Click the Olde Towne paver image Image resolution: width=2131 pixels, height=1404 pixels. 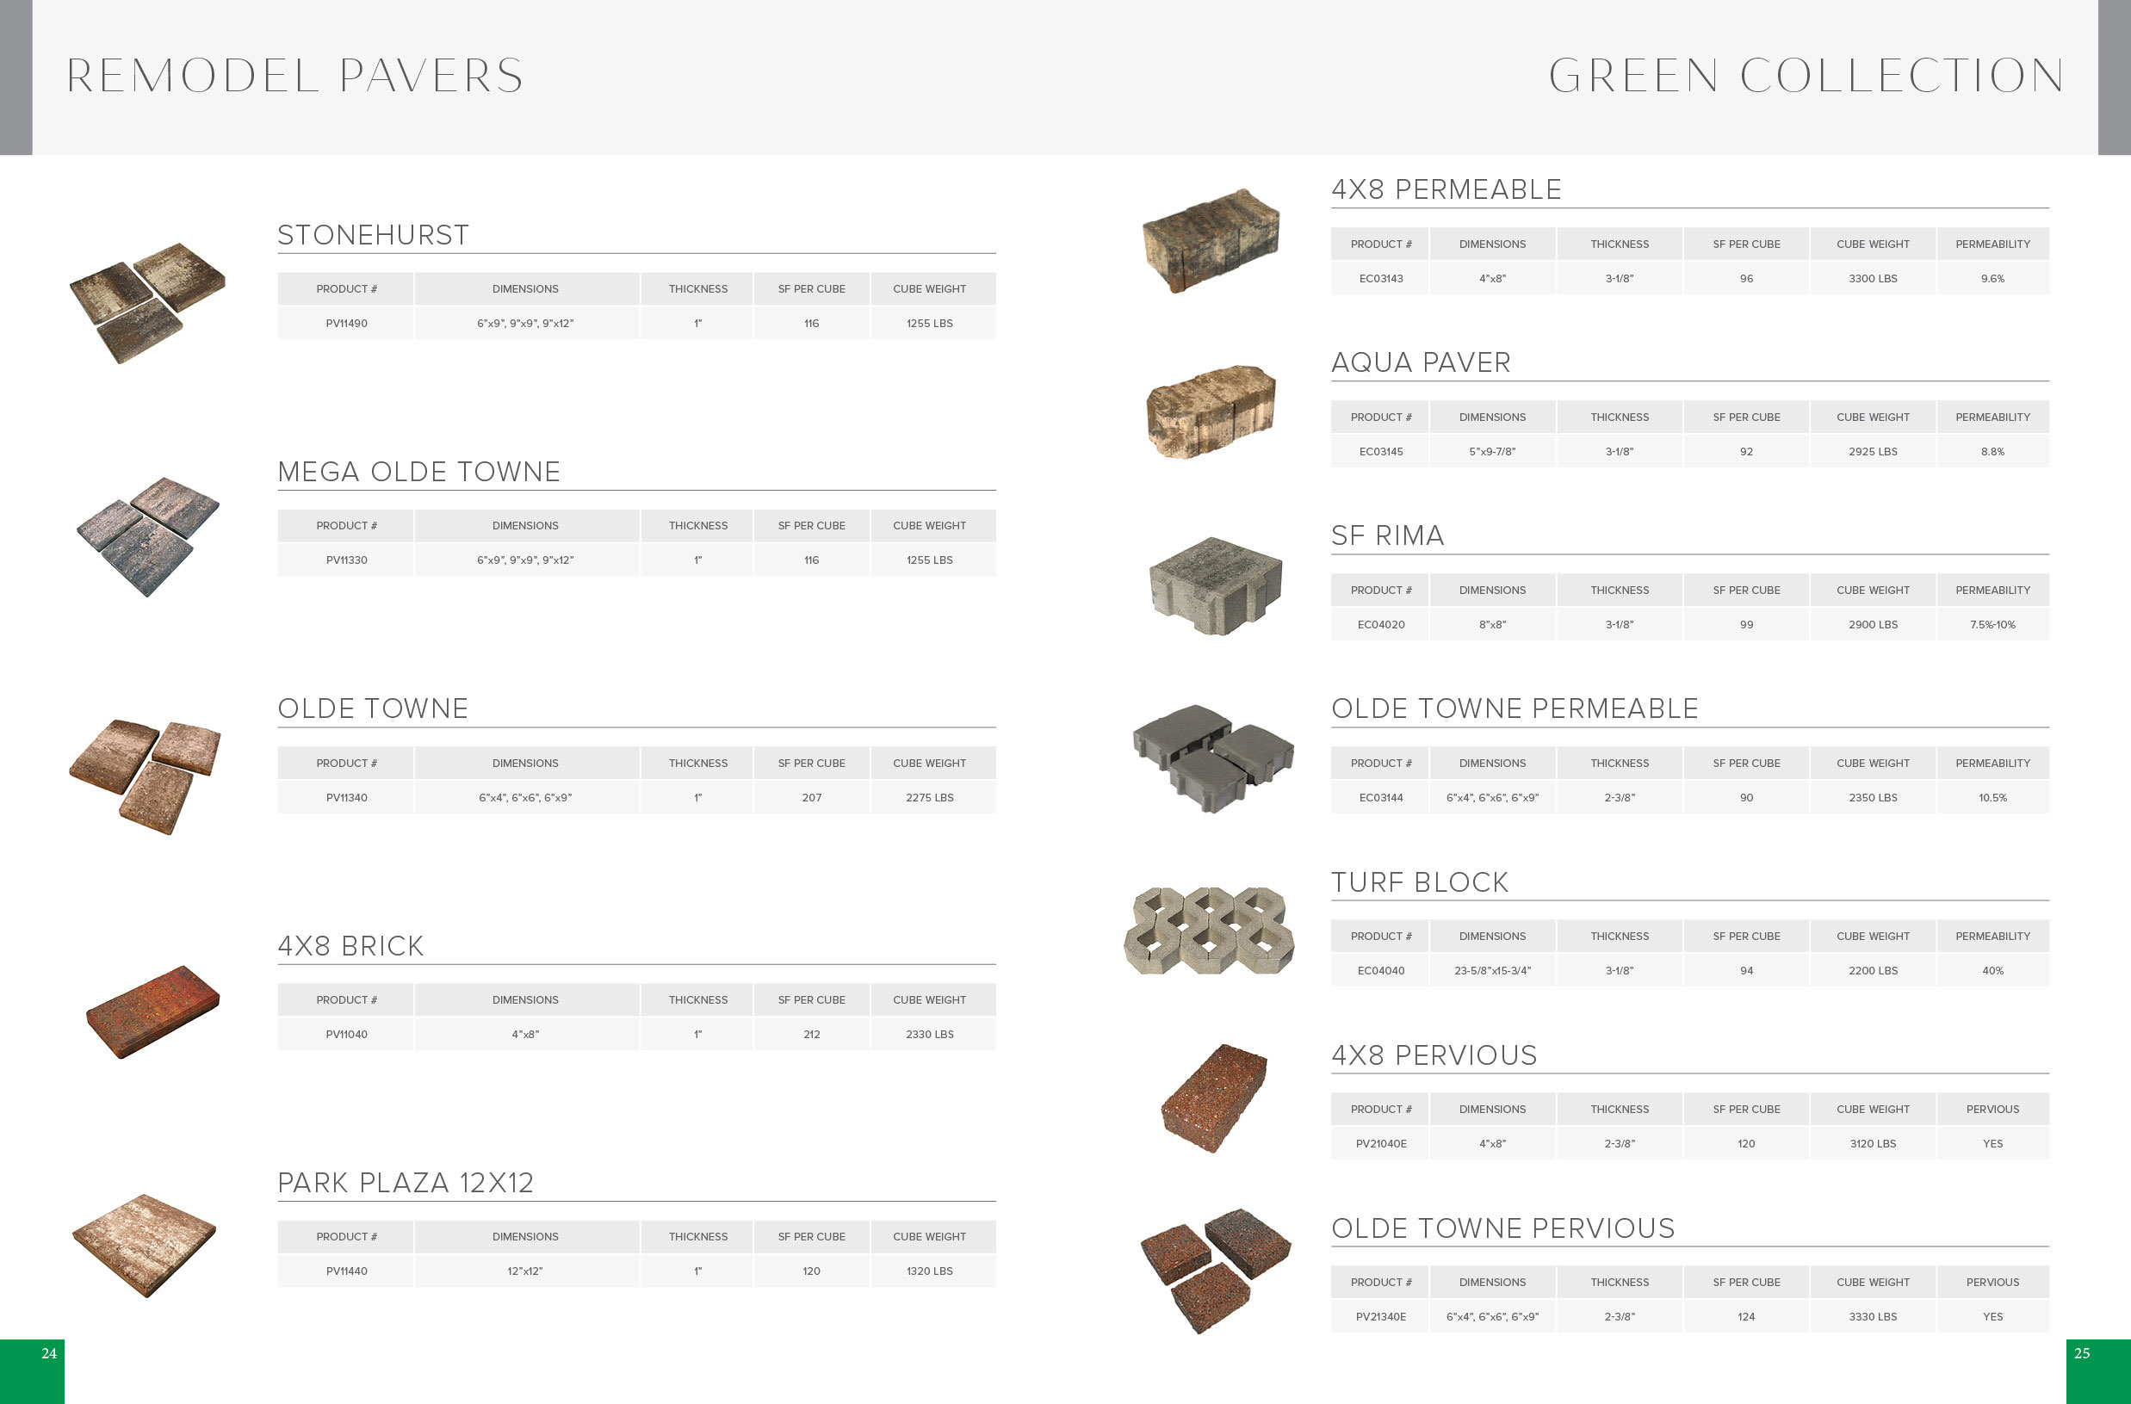coord(146,776)
